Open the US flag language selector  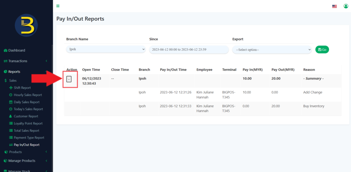(335, 6)
